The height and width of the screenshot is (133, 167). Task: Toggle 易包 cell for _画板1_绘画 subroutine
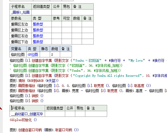pos(67,12)
